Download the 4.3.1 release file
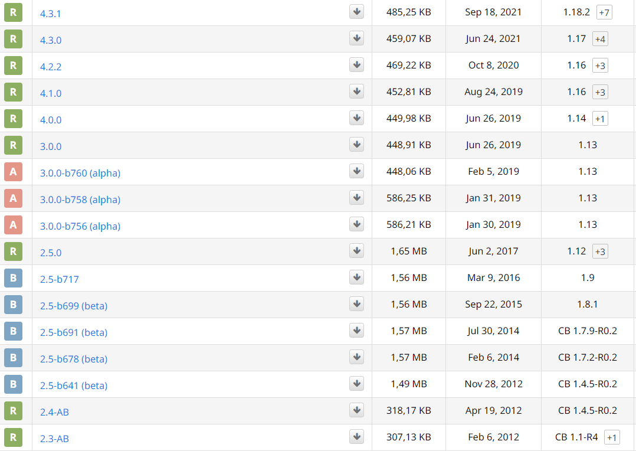Viewport: 636px width, 451px height. [356, 12]
